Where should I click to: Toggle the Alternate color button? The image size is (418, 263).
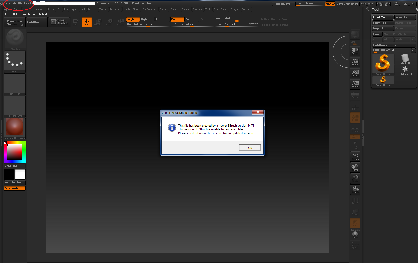pyautogui.click(x=15, y=188)
